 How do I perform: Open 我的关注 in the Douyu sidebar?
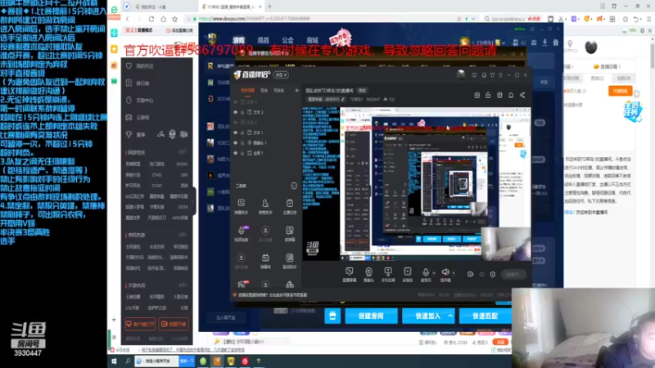pos(145,66)
